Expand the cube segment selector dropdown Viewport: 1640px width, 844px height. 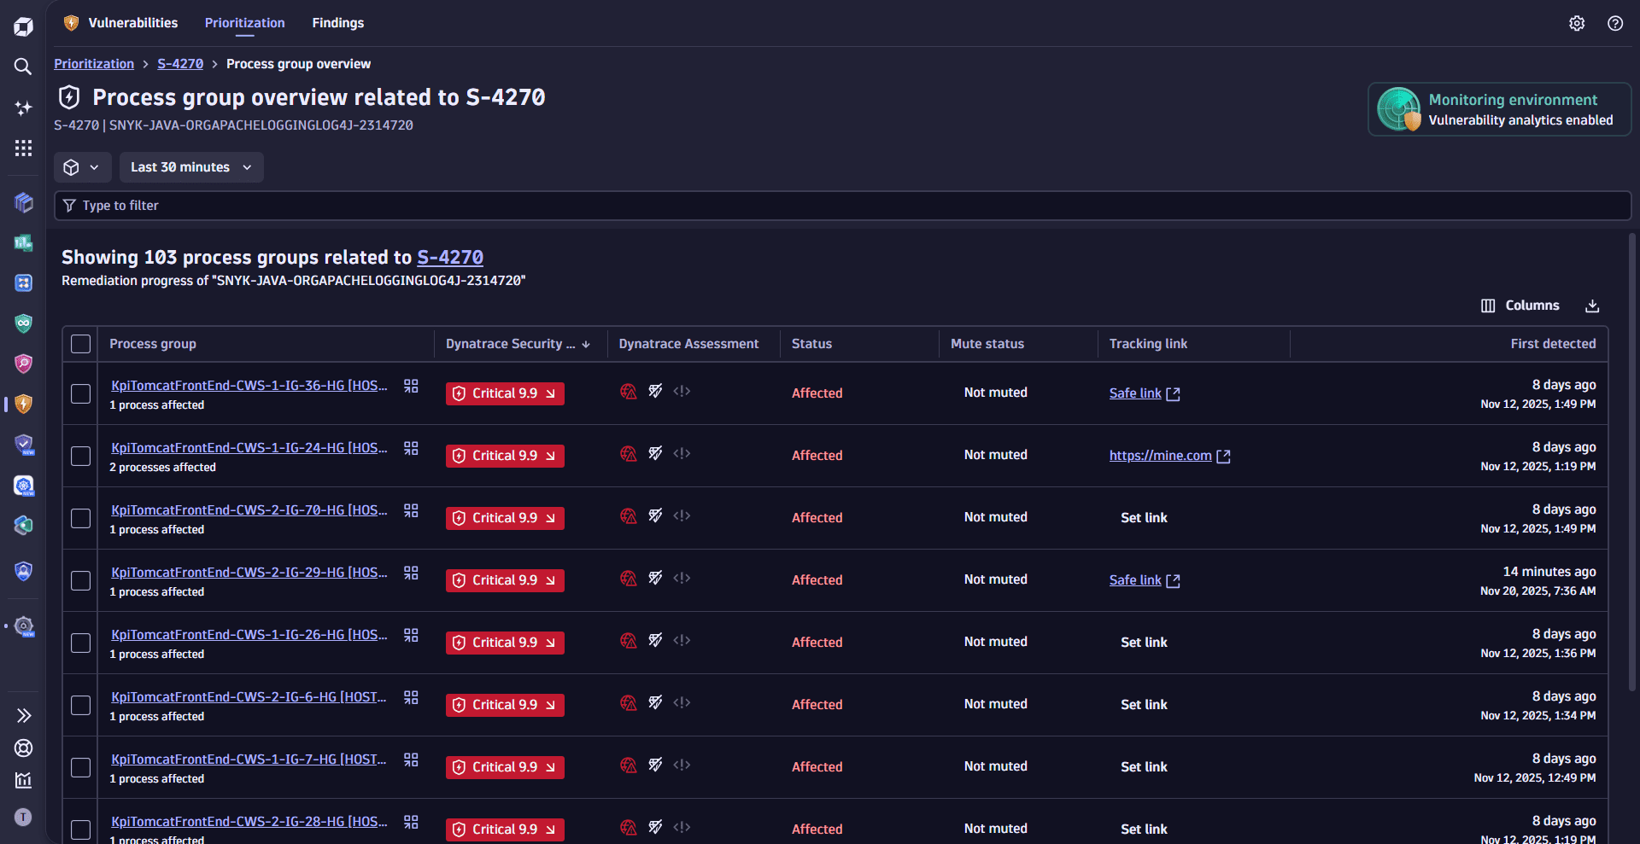tap(82, 167)
